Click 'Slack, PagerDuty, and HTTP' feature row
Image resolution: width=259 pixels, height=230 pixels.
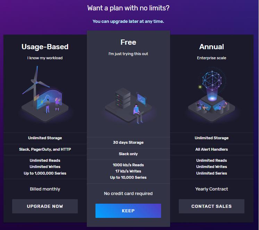tap(45, 149)
